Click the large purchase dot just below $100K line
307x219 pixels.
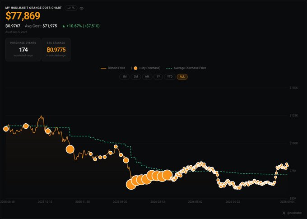(x=70, y=149)
